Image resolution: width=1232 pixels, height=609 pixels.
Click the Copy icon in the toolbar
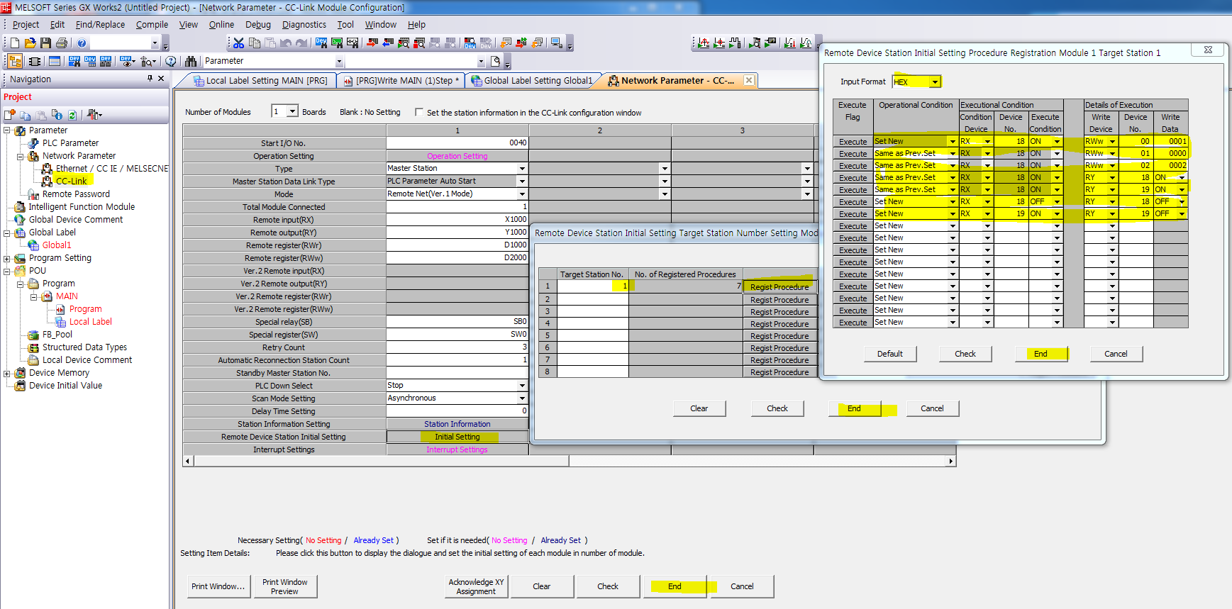(x=255, y=43)
